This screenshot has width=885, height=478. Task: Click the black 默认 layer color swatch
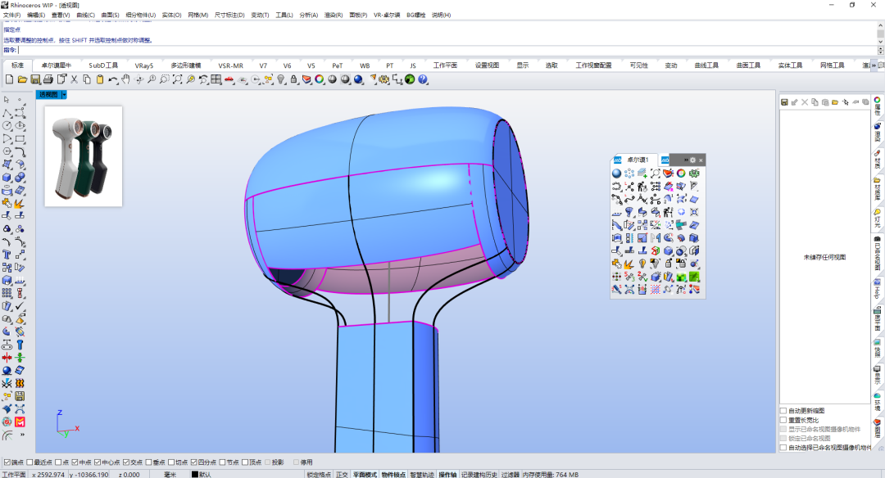click(x=195, y=475)
